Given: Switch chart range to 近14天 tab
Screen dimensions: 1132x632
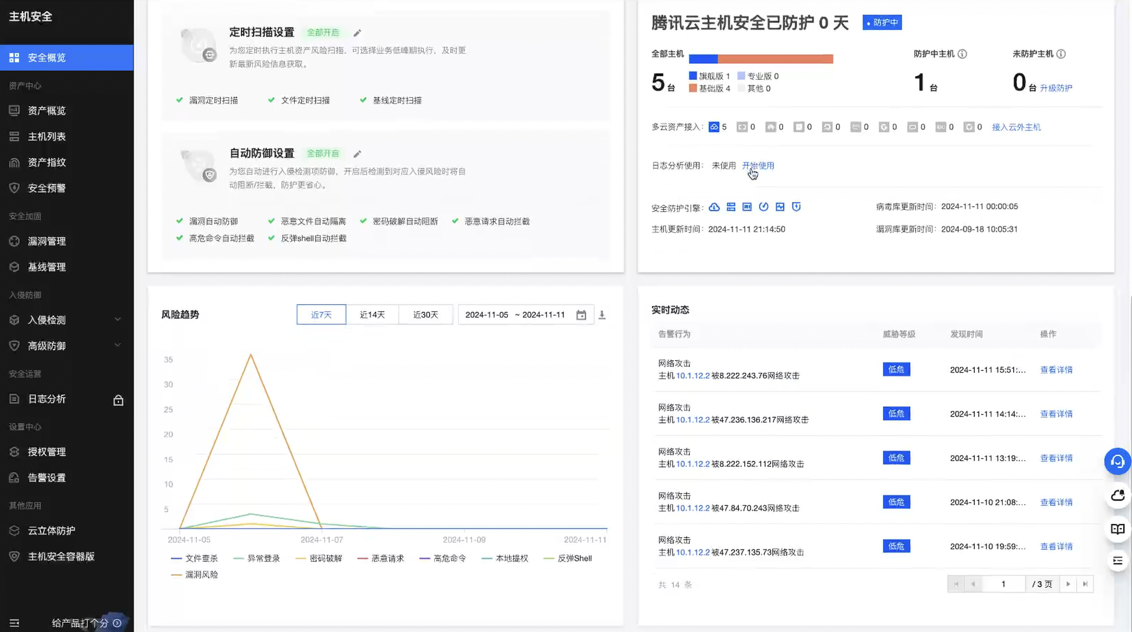Looking at the screenshot, I should [372, 314].
